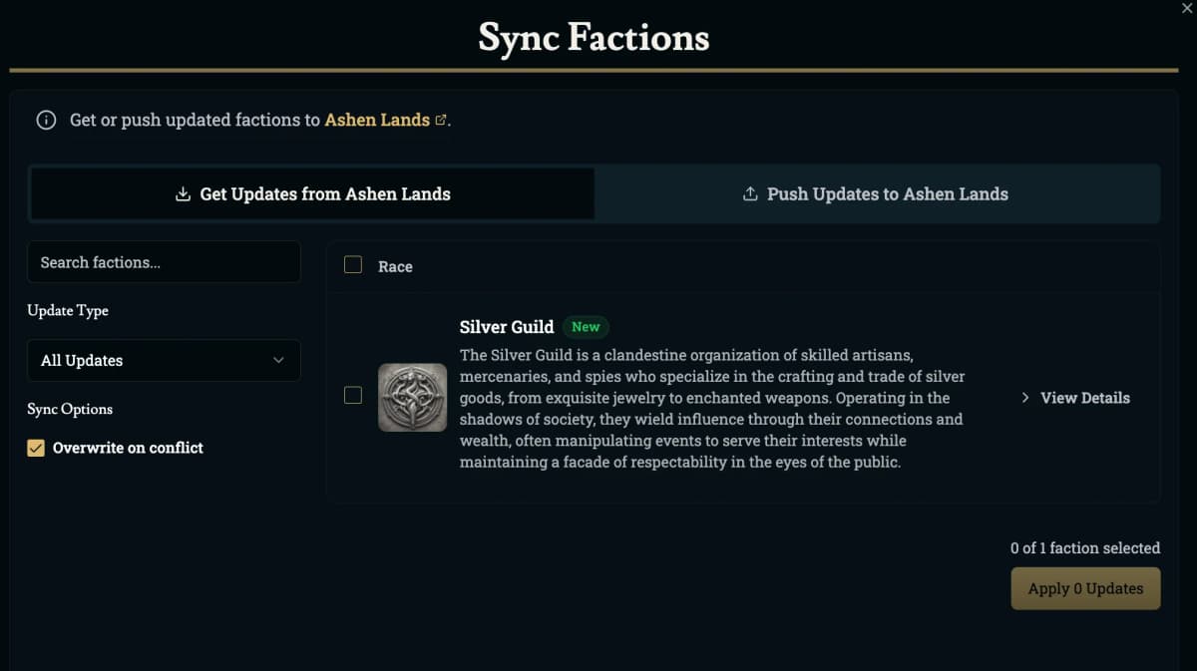Close the Sync Factions dialog

(1186, 8)
